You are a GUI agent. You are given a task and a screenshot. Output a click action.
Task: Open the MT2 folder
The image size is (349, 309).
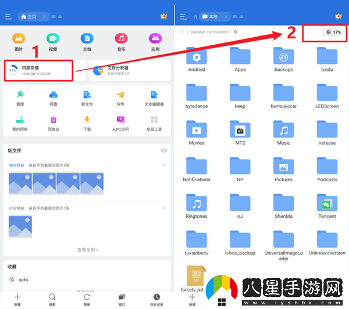click(x=240, y=133)
